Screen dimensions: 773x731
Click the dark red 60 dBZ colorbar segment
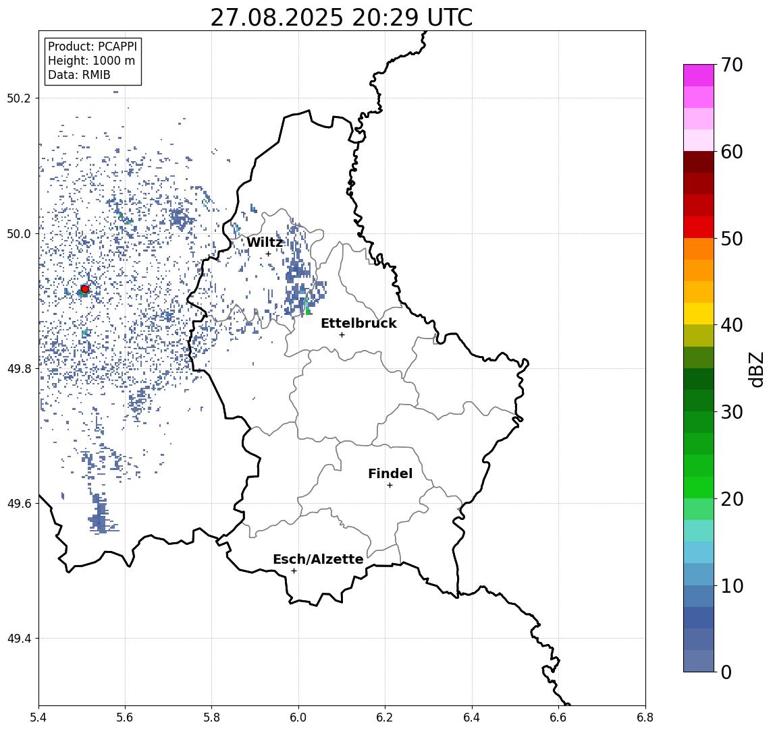(x=699, y=162)
